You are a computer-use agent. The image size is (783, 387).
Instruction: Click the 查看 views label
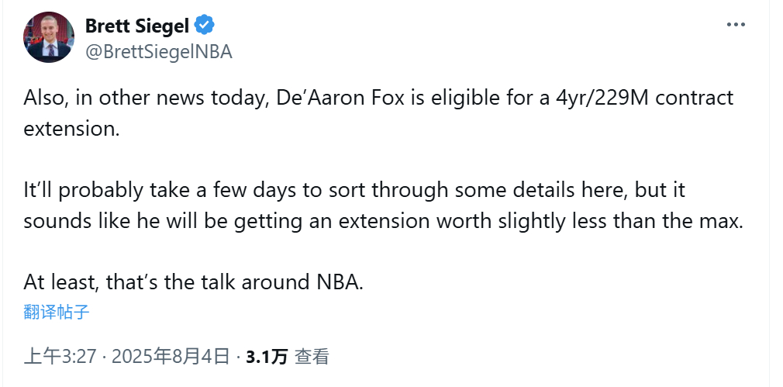tap(312, 357)
